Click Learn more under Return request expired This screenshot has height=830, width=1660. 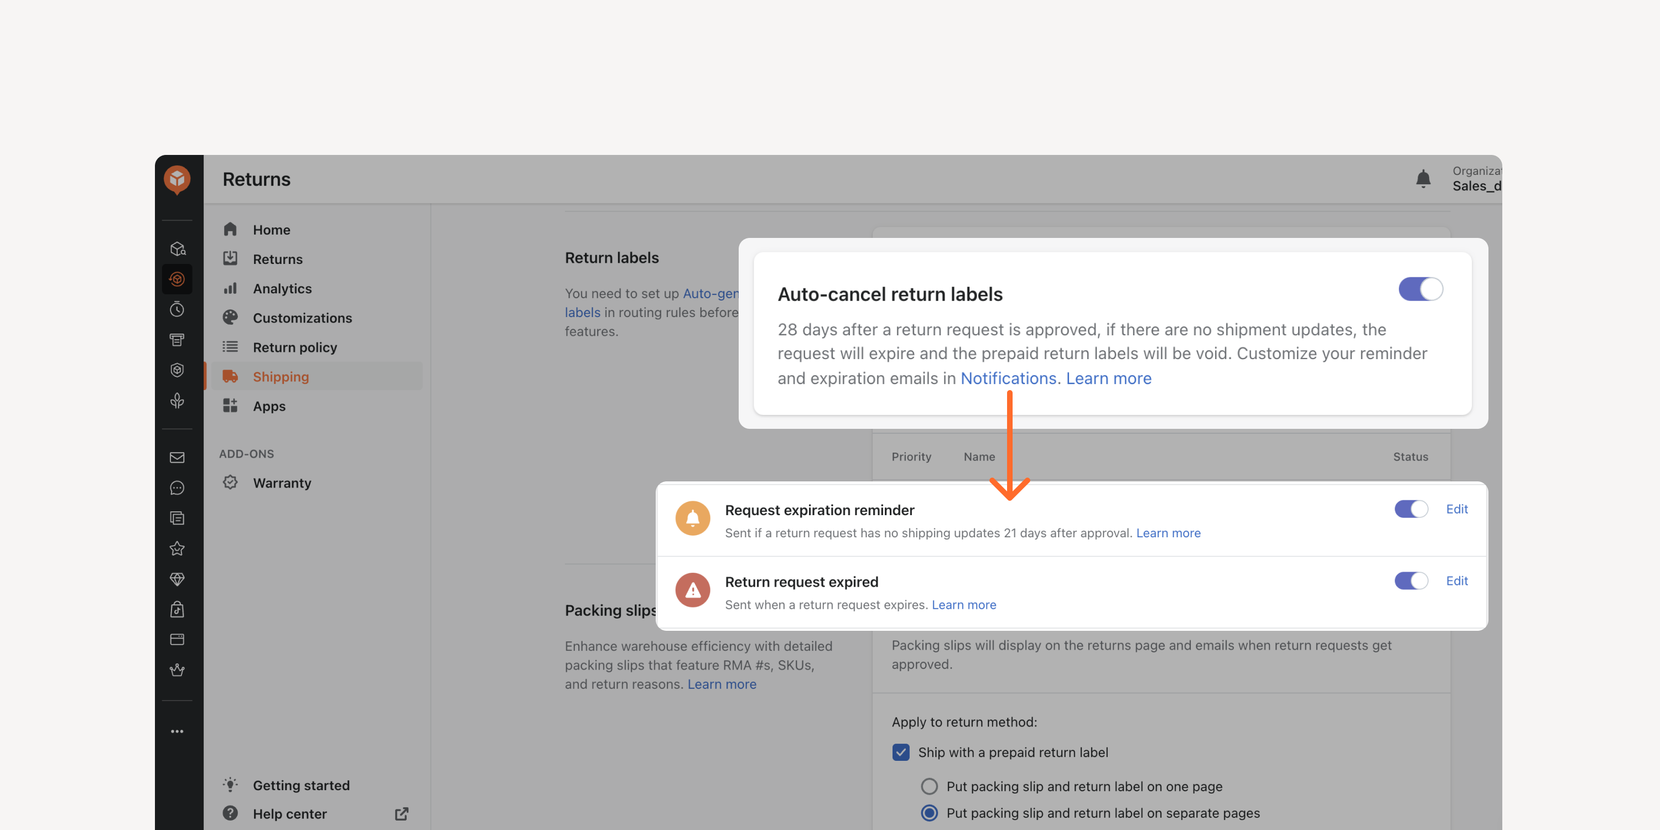963,604
